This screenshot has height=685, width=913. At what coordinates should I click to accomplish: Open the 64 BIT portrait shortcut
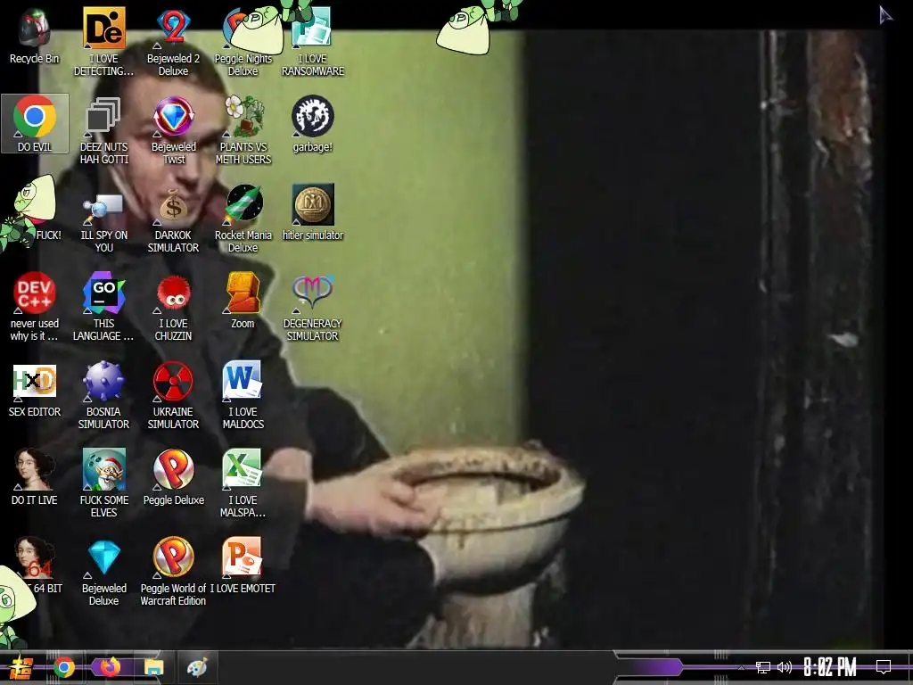(35, 565)
